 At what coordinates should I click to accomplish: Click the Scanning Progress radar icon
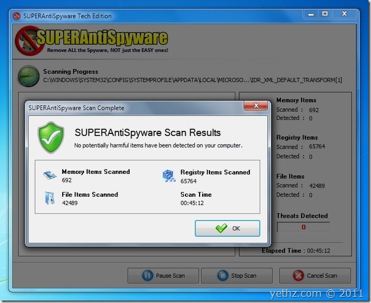pos(29,75)
